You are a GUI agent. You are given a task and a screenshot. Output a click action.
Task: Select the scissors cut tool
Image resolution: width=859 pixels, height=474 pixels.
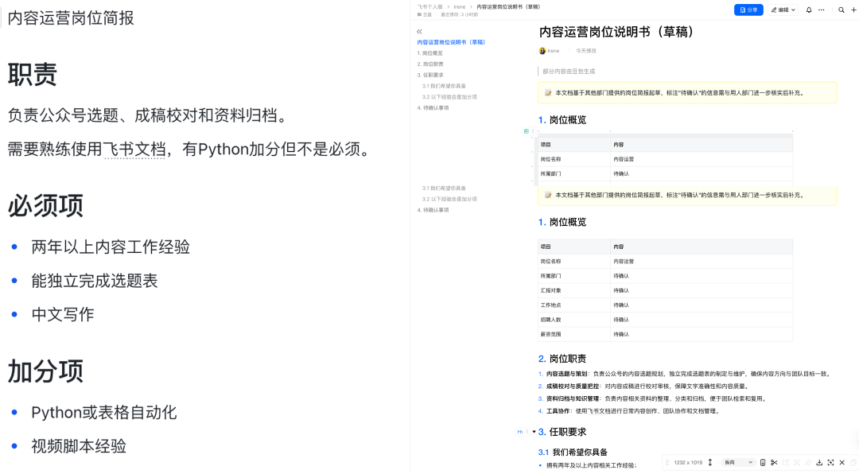click(x=774, y=463)
